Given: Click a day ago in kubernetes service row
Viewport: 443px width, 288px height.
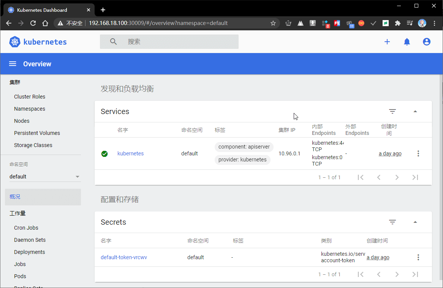Looking at the screenshot, I should pyautogui.click(x=390, y=153).
